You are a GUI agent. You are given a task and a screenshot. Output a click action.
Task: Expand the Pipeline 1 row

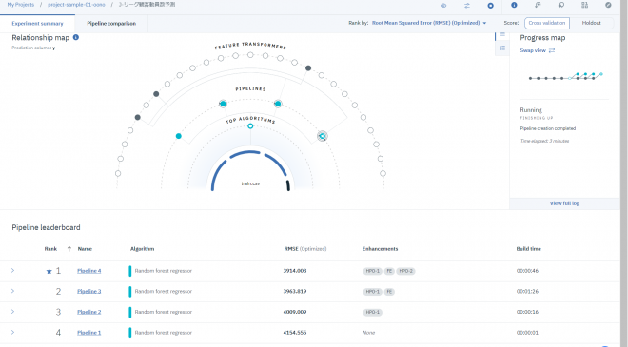click(12, 332)
